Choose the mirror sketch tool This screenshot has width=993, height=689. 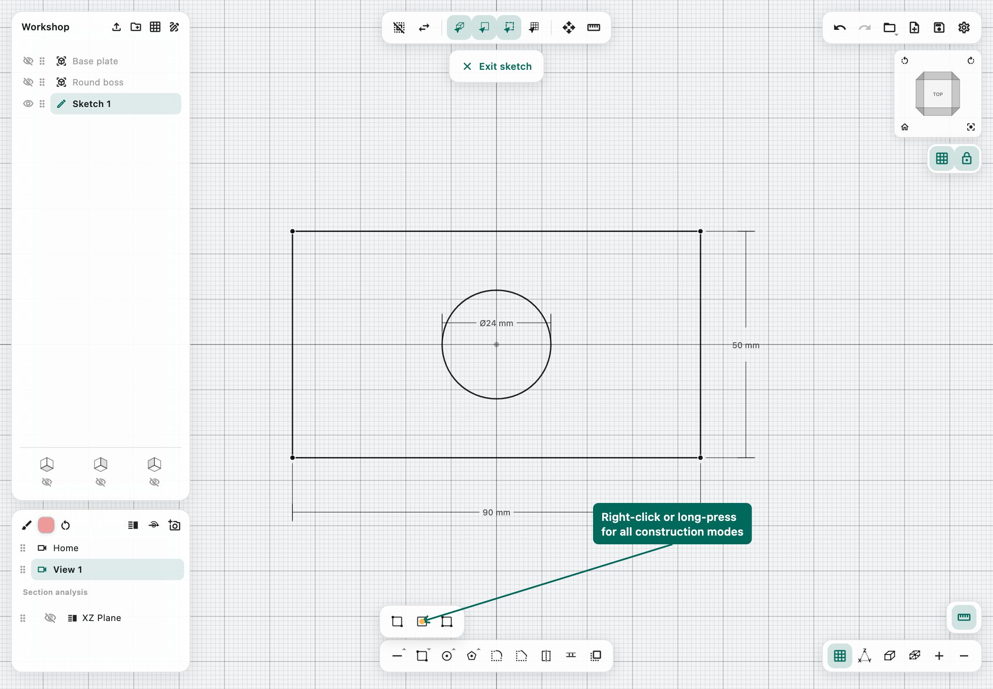[546, 656]
